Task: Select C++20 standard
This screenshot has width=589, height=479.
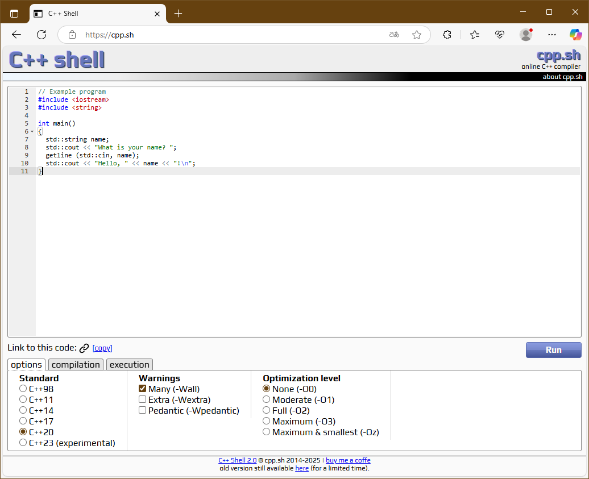Action: [x=23, y=432]
